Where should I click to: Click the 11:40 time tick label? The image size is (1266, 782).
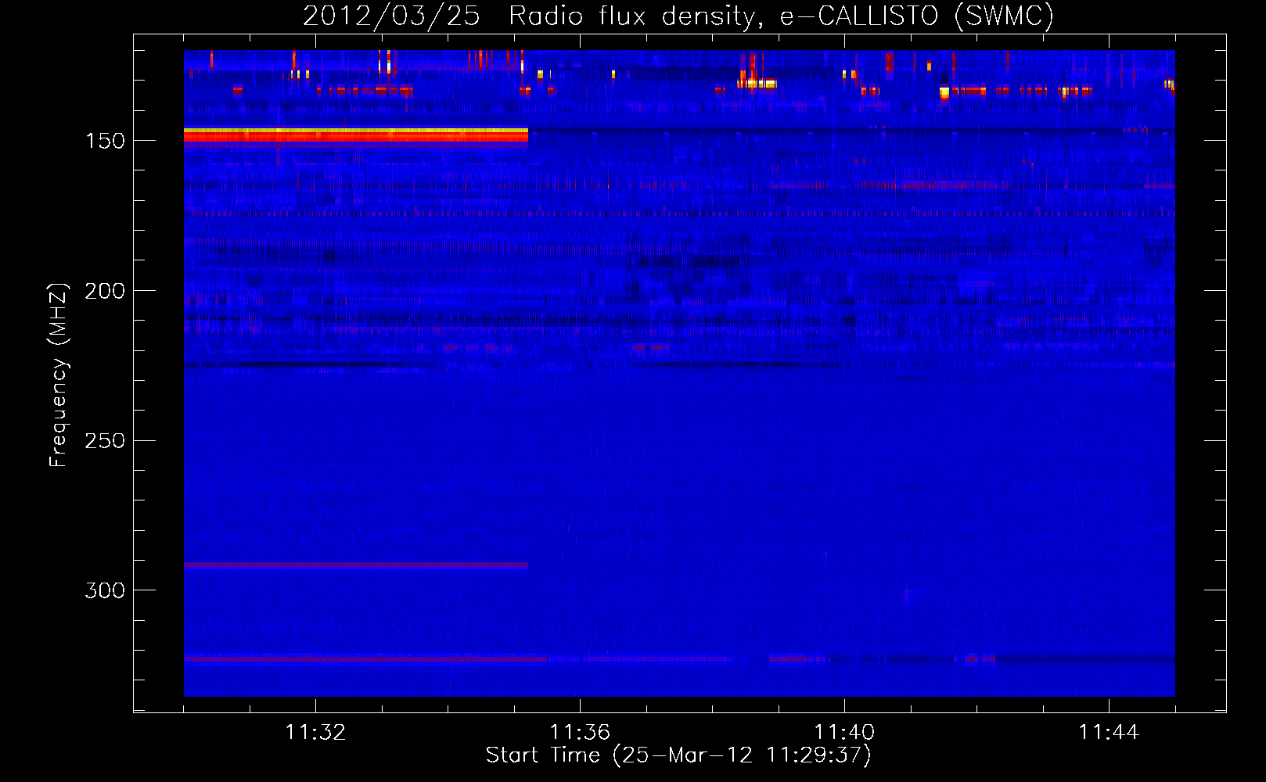[x=844, y=732]
